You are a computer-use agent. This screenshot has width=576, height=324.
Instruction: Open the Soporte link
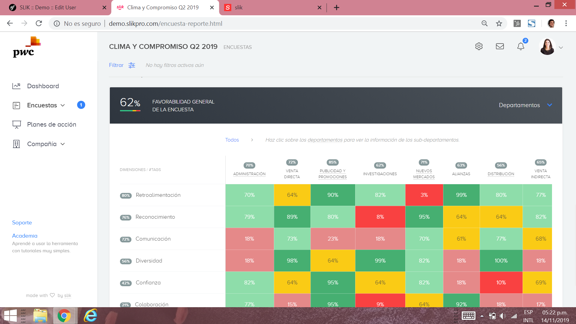click(22, 223)
